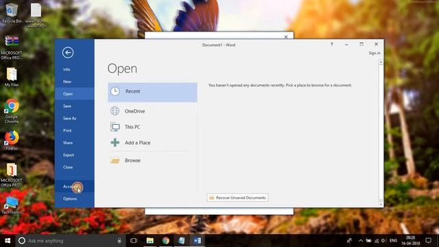
Task: Click the OneDrive globe icon
Action: coord(115,111)
